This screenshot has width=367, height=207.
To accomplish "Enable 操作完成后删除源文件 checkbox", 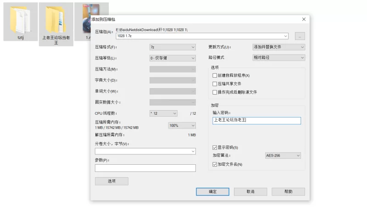I will [215, 92].
